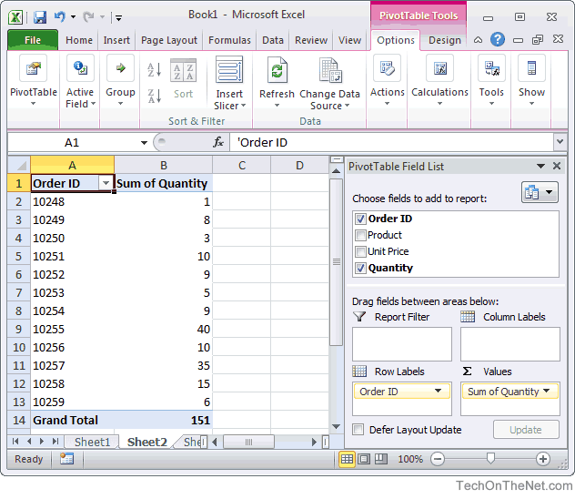Click the vertical scrollbar thumb
This screenshot has width=575, height=499.
pyautogui.click(x=337, y=262)
